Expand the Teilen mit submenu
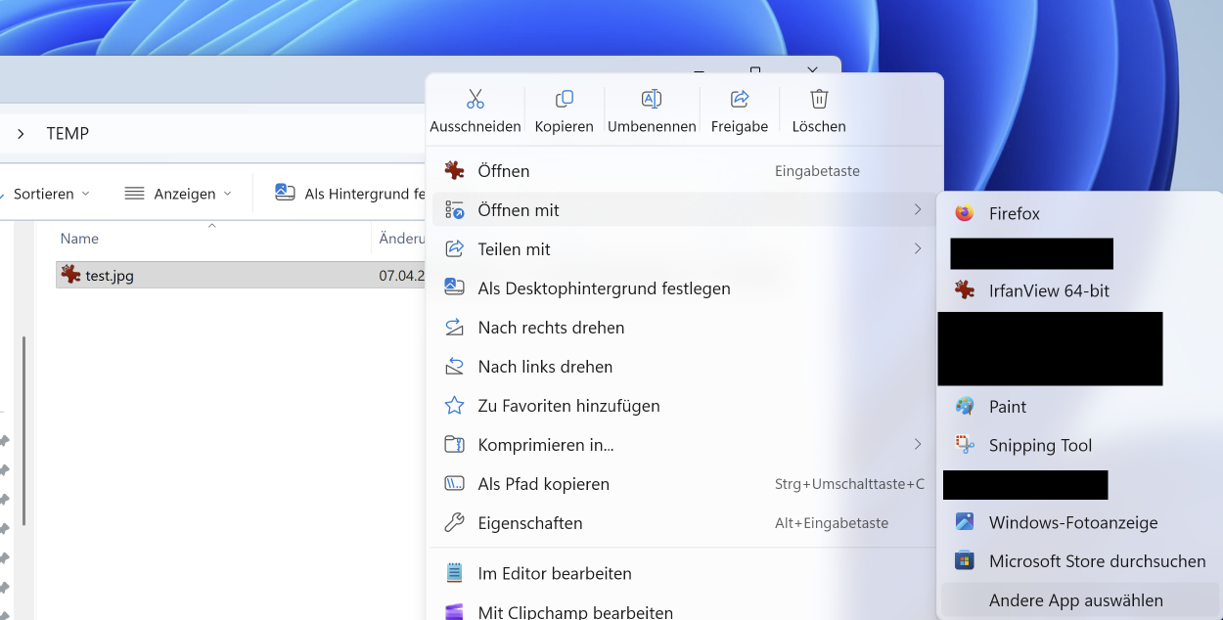1223x620 pixels. [684, 249]
